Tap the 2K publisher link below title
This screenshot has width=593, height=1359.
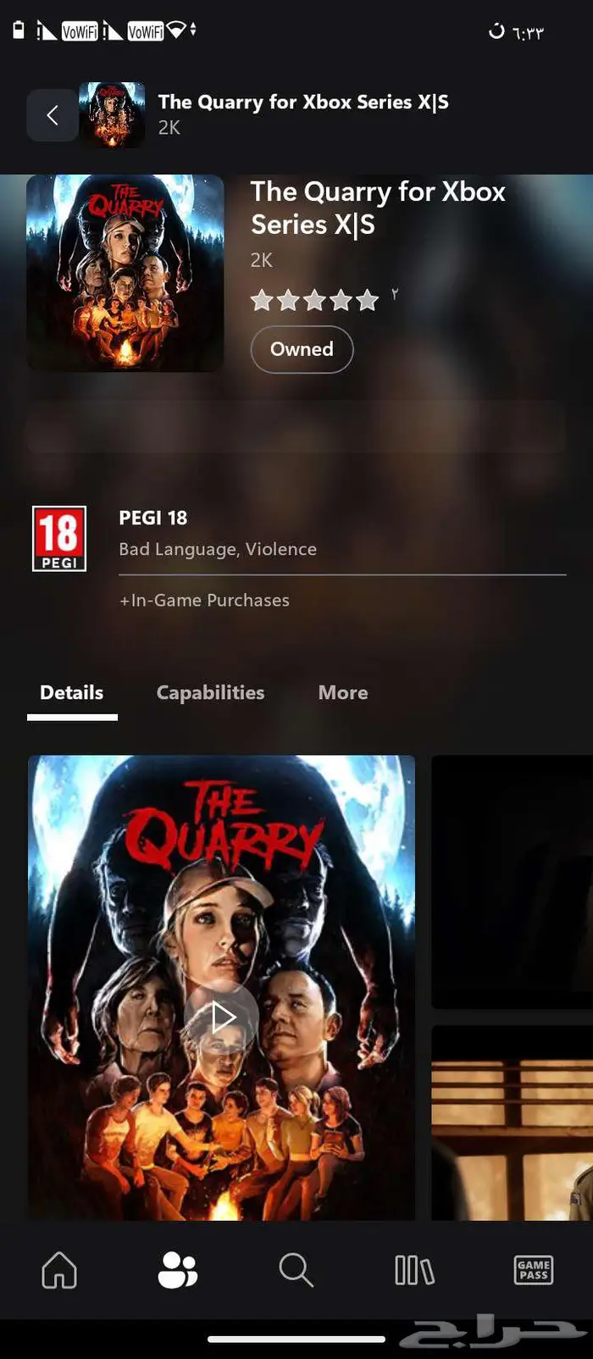point(262,260)
